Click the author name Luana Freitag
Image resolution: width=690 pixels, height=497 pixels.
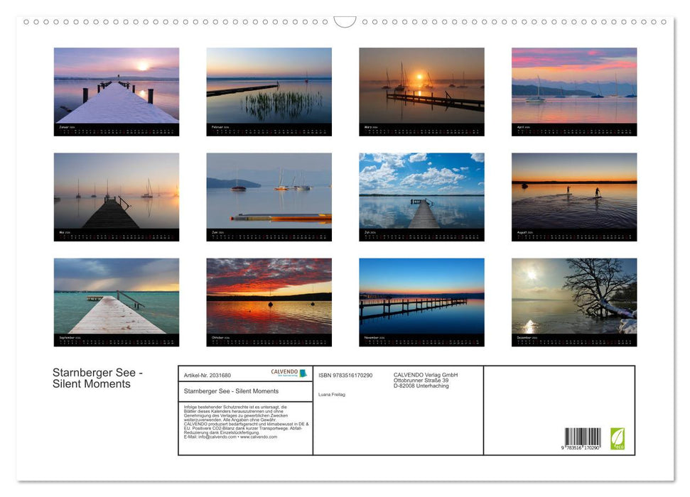[x=331, y=394]
